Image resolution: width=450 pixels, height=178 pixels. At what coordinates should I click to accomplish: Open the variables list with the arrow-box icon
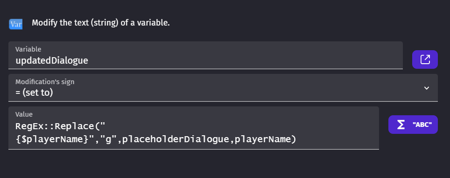tap(425, 59)
